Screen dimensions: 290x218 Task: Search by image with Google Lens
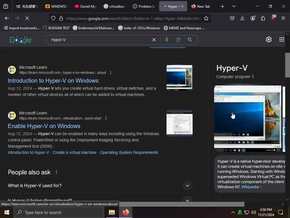[x=178, y=40]
